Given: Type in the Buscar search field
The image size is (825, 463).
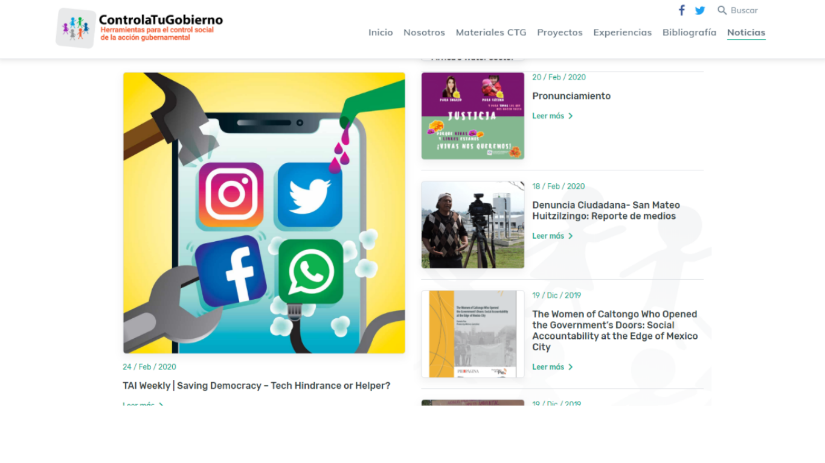Looking at the screenshot, I should pos(744,10).
